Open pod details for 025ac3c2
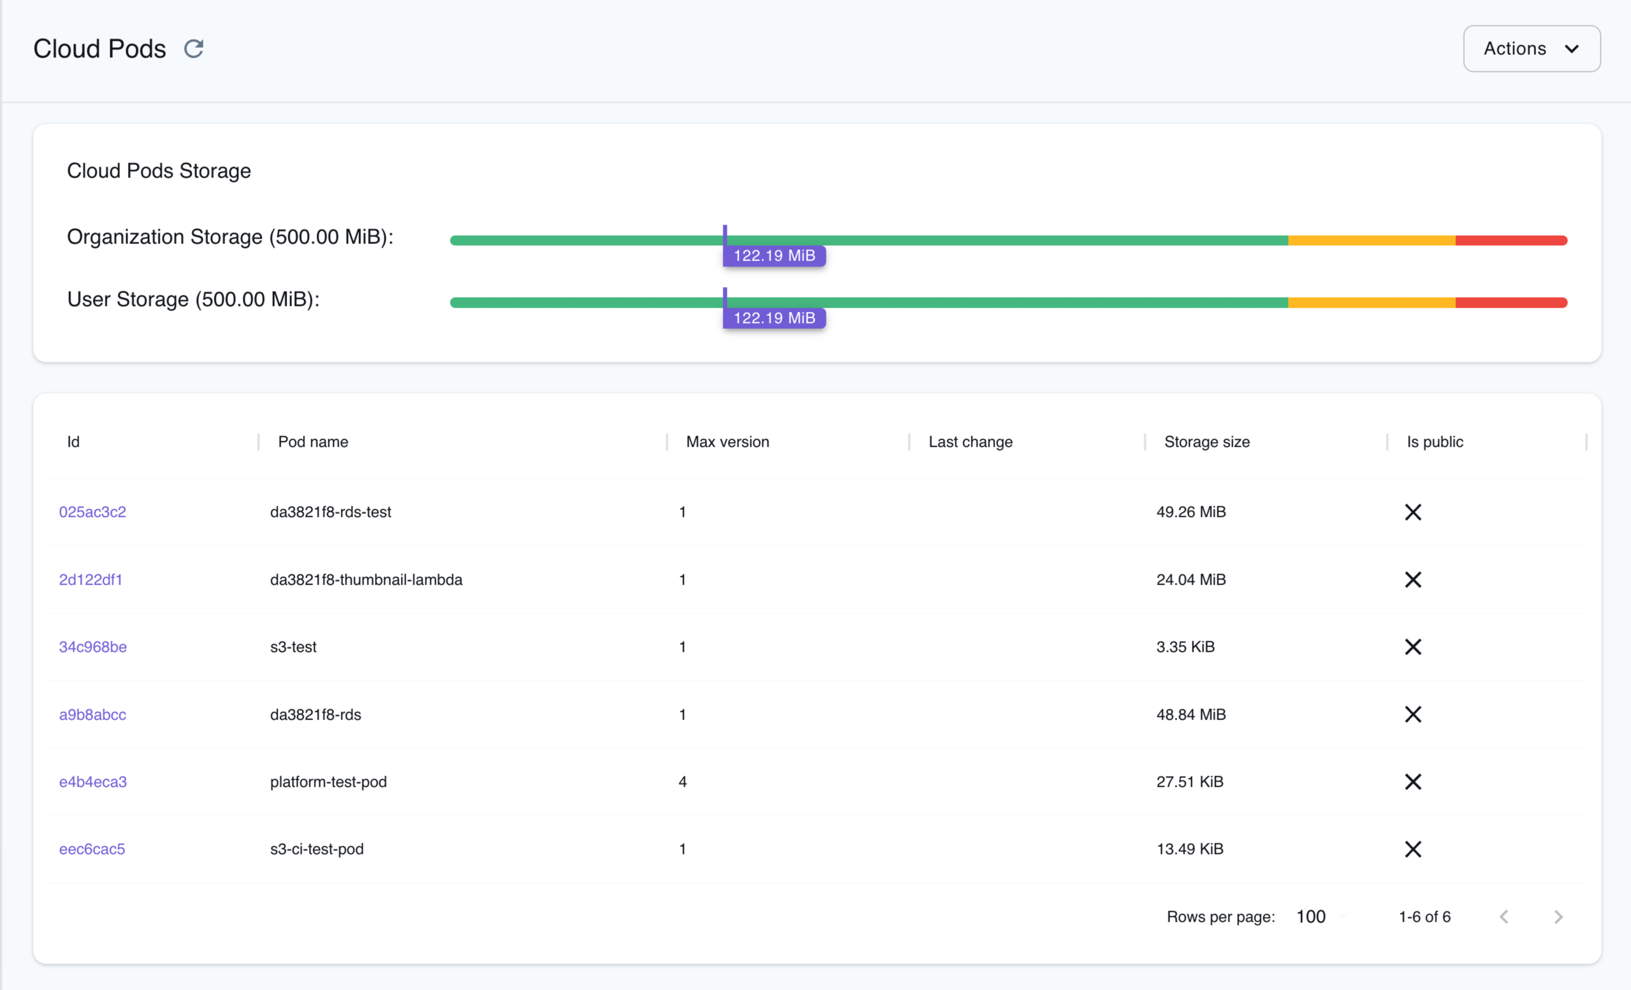The height and width of the screenshot is (990, 1631). (92, 511)
